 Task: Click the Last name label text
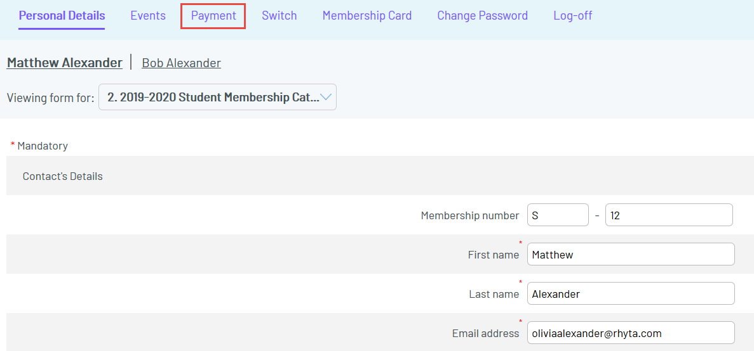(494, 294)
